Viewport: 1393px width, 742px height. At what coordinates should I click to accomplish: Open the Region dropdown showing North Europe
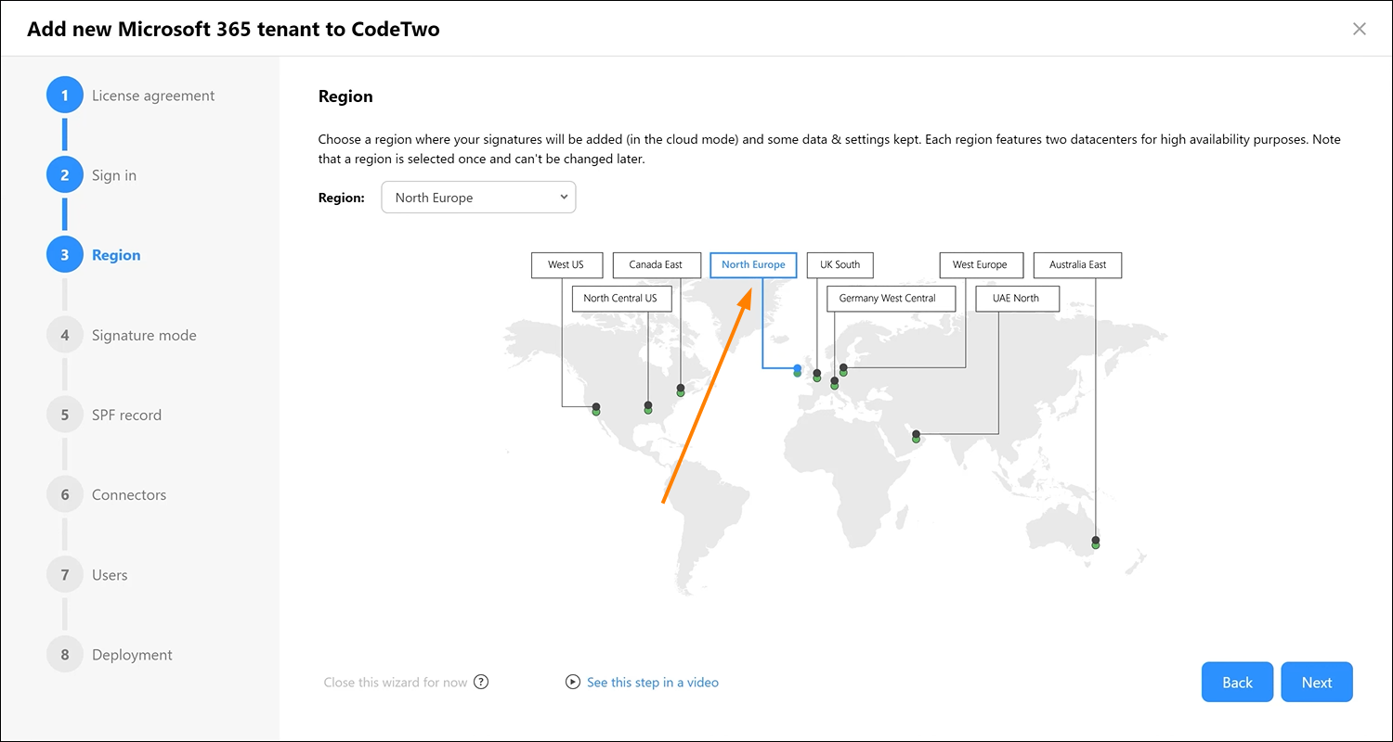click(x=478, y=198)
